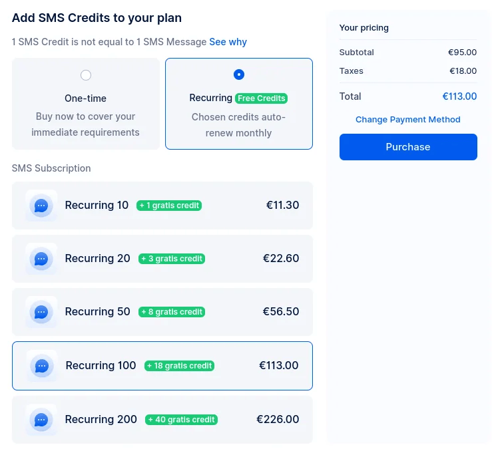Click the Recurring 20 chat bubble icon
The image size is (492, 453).
[x=41, y=259]
